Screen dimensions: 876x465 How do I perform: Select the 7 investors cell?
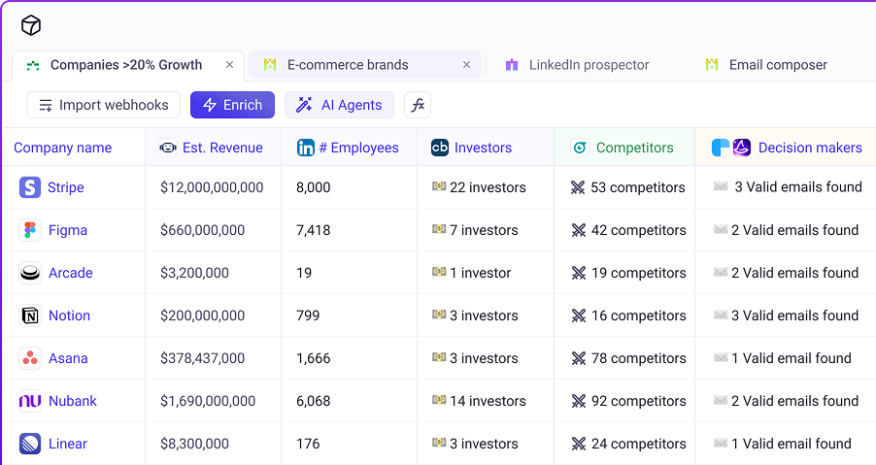pos(486,230)
